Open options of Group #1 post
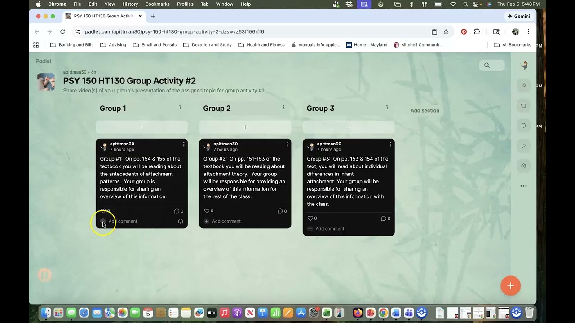Viewport: 575px width, 323px height. pos(184,144)
